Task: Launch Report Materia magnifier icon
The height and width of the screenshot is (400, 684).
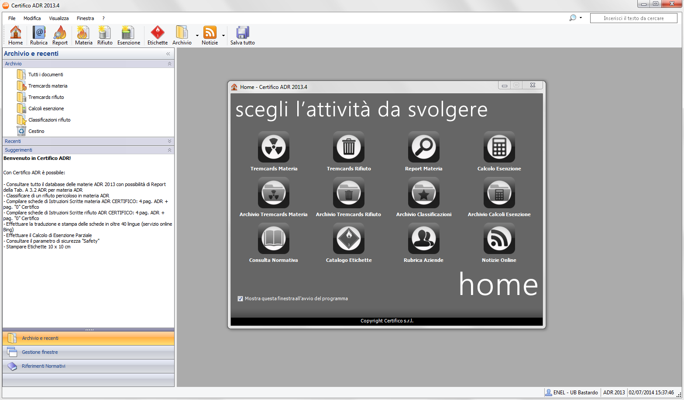Action: [423, 147]
